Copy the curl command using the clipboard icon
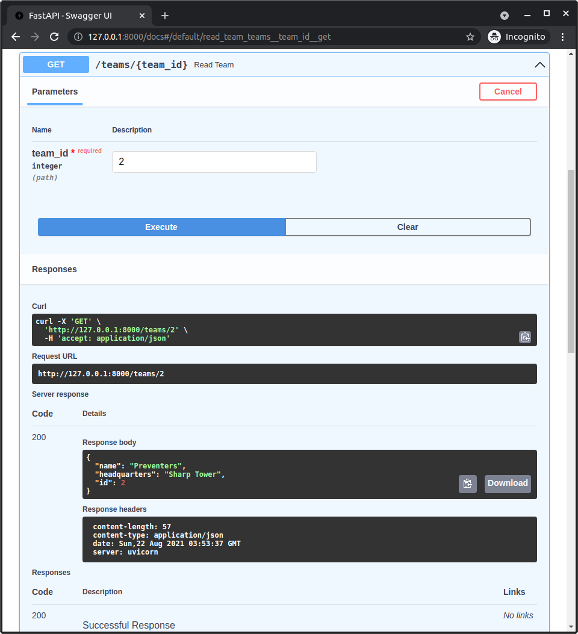The width and height of the screenshot is (578, 634). pyautogui.click(x=524, y=337)
